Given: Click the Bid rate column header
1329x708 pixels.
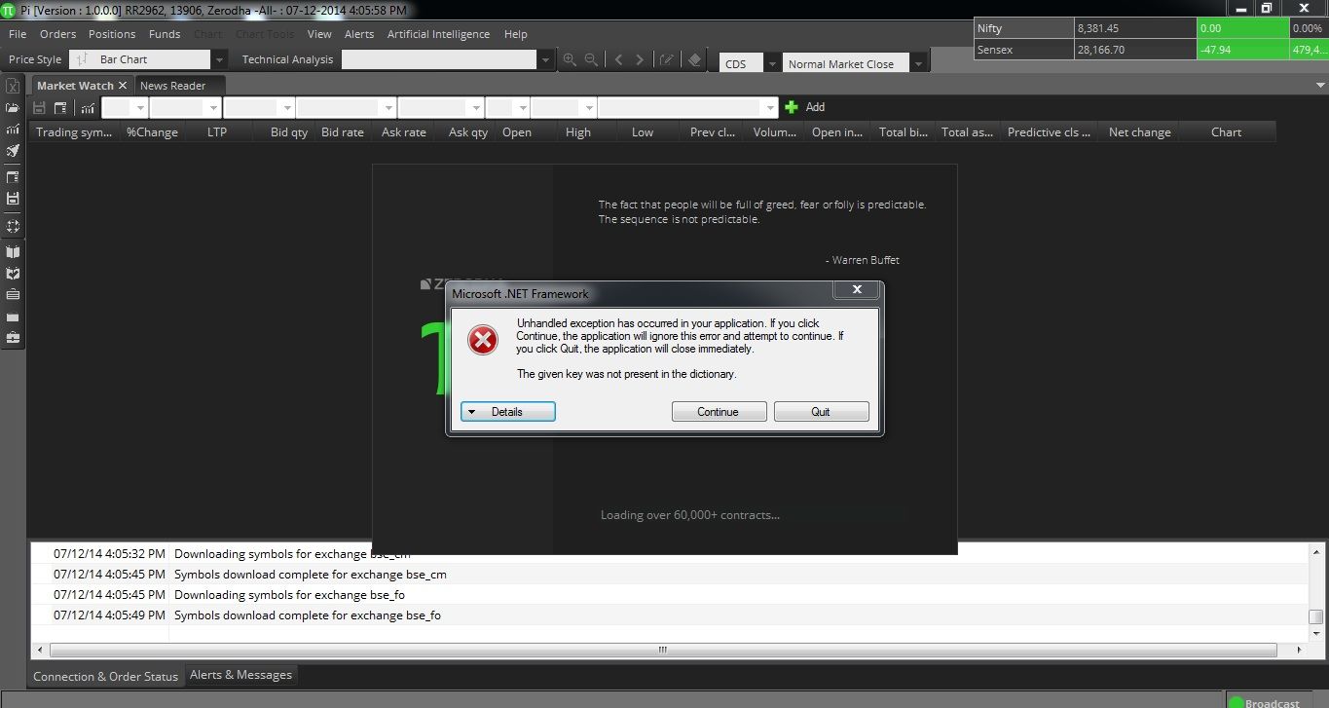Looking at the screenshot, I should [343, 132].
